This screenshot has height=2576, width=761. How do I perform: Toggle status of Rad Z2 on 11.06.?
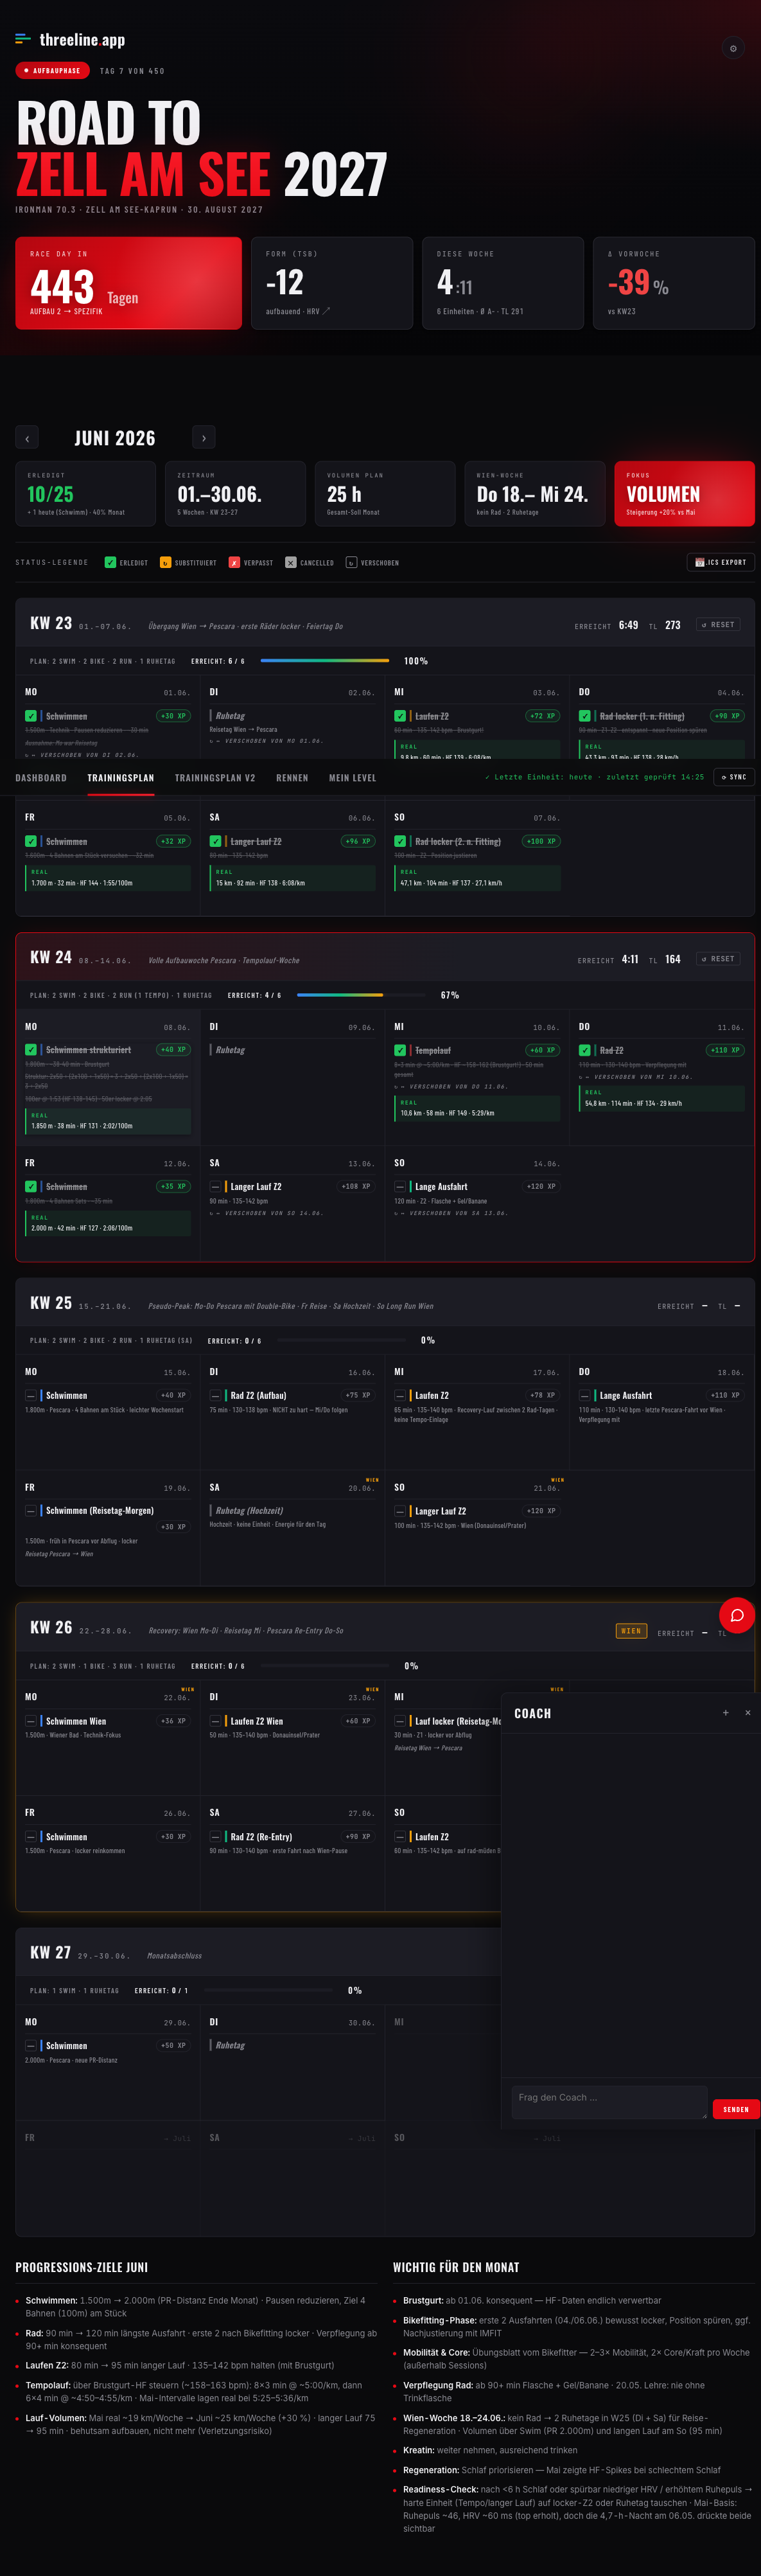click(x=585, y=1050)
